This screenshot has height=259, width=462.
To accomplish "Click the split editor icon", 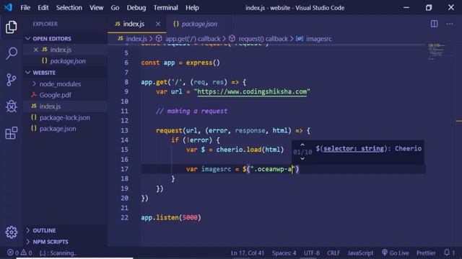I will [x=434, y=24].
